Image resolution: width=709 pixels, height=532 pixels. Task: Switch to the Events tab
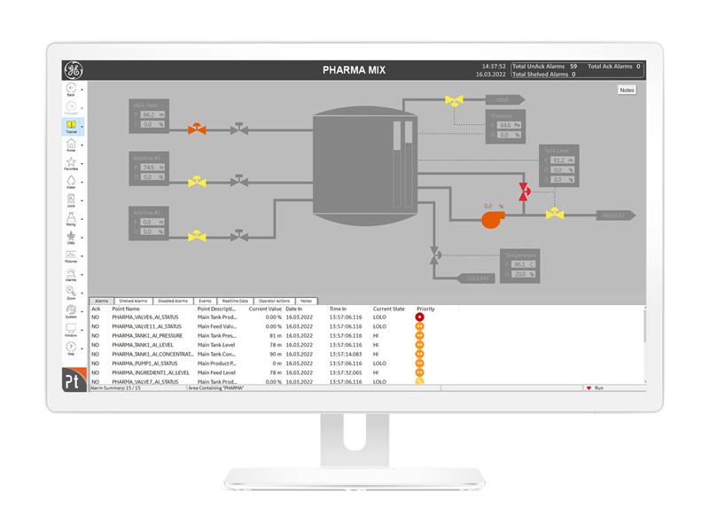206,301
